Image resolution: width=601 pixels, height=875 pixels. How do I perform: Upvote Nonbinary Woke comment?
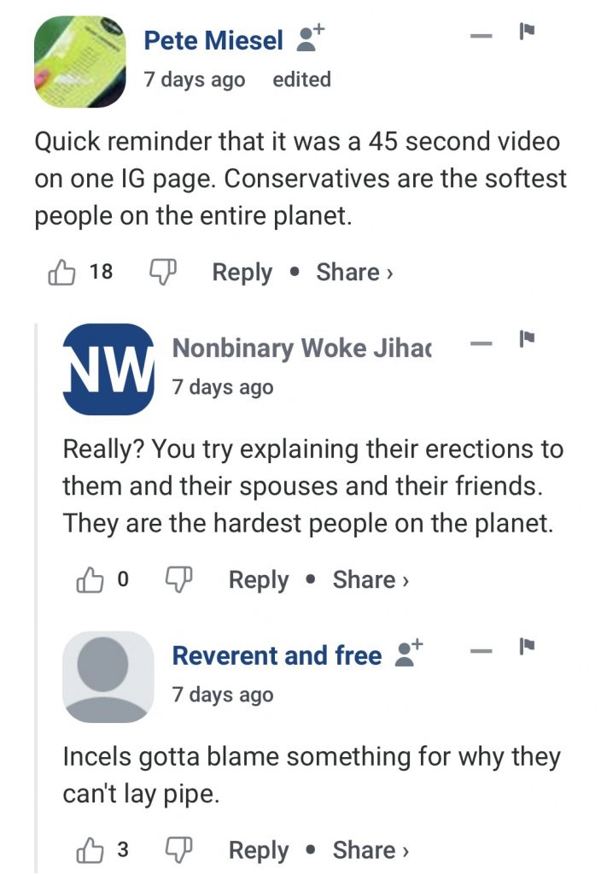click(x=90, y=580)
